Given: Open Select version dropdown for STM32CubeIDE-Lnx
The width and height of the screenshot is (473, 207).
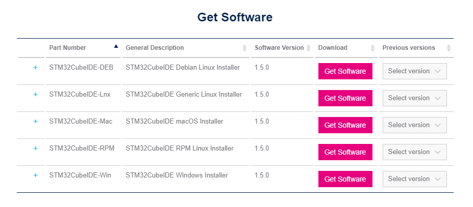Looking at the screenshot, I should tap(414, 98).
